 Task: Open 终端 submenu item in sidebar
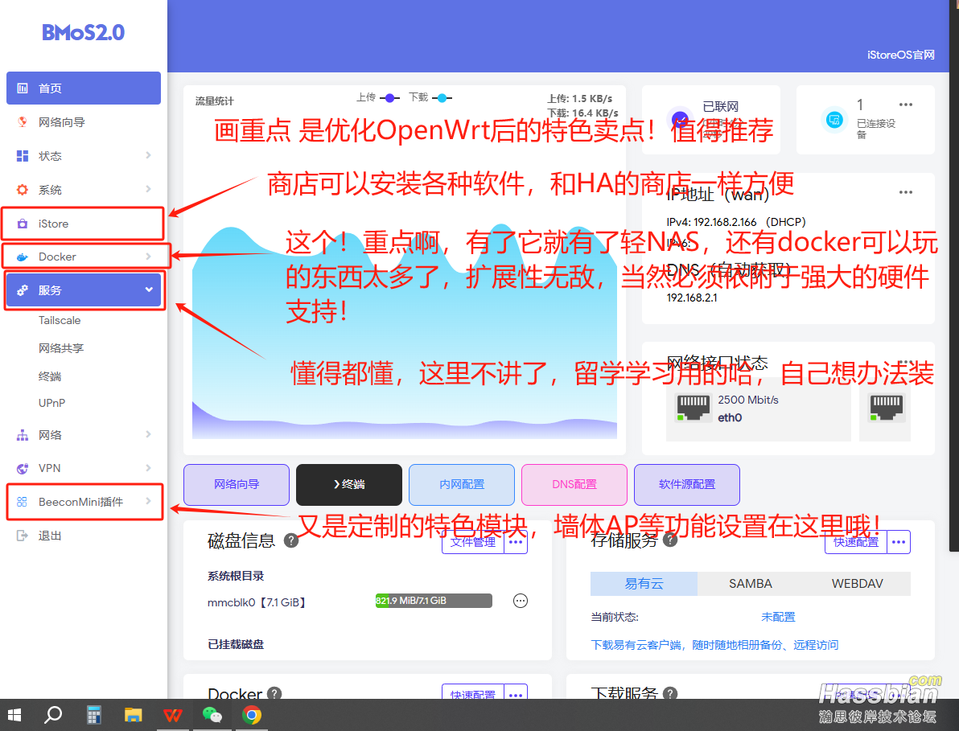pyautogui.click(x=50, y=376)
